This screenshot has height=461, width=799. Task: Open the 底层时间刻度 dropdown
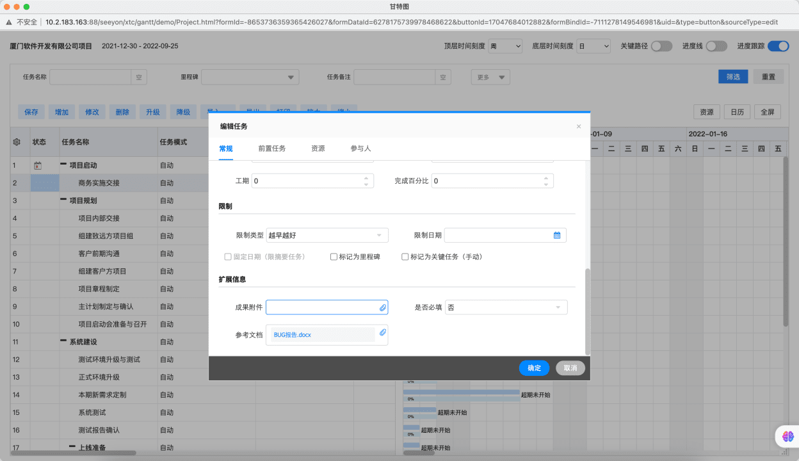[x=593, y=46]
